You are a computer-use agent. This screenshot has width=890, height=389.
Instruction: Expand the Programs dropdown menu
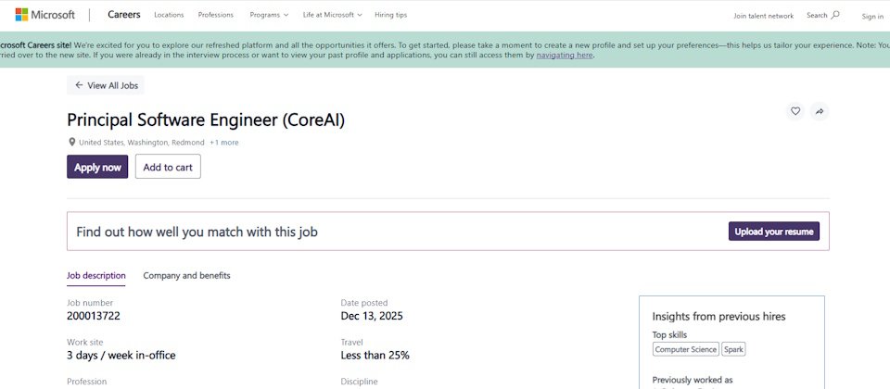269,15
